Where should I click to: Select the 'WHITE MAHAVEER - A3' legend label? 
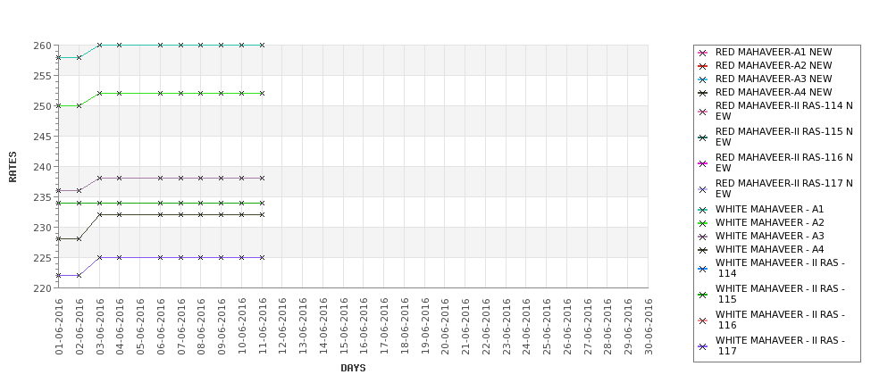[769, 236]
